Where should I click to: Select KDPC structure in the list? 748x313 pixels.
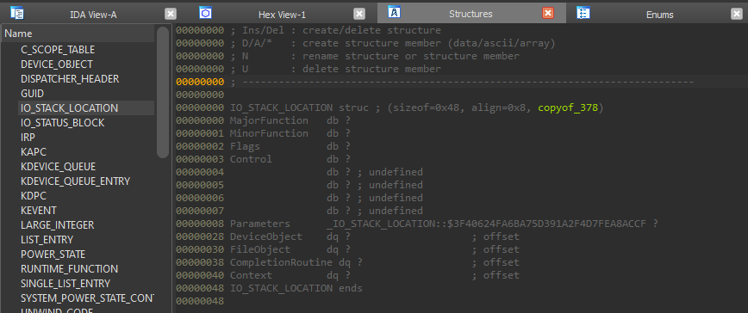point(34,195)
